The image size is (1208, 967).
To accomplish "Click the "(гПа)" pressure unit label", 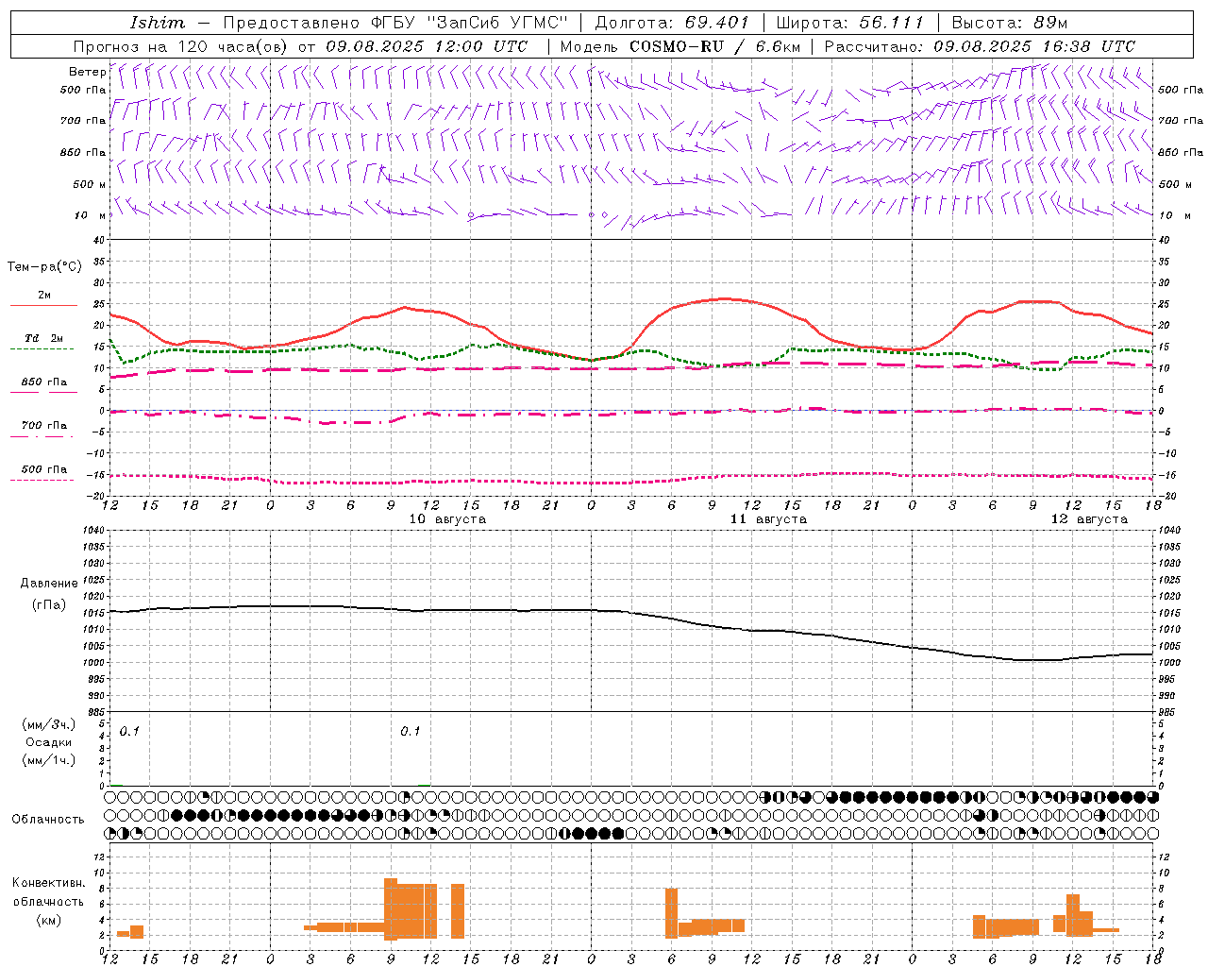I will 49,604.
